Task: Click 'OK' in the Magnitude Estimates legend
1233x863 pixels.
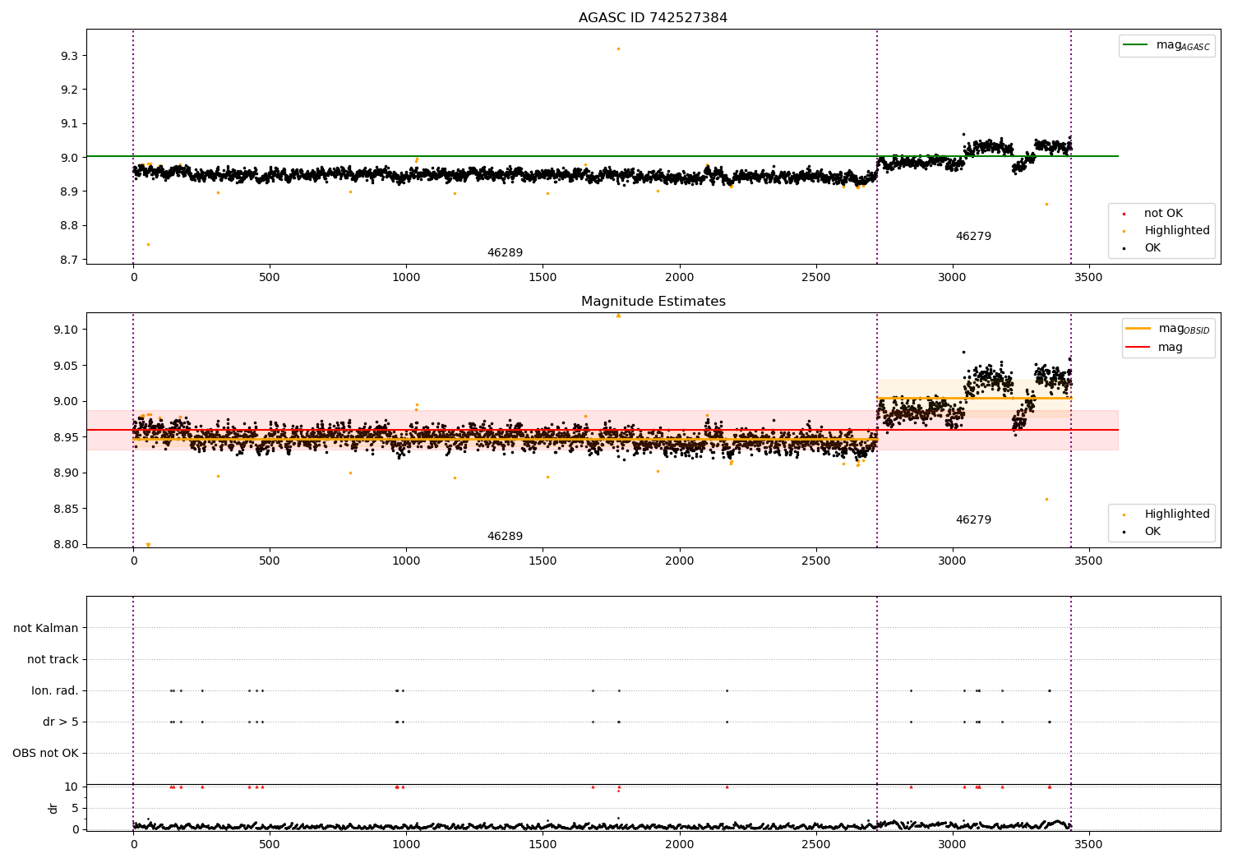Action: pyautogui.click(x=1152, y=532)
